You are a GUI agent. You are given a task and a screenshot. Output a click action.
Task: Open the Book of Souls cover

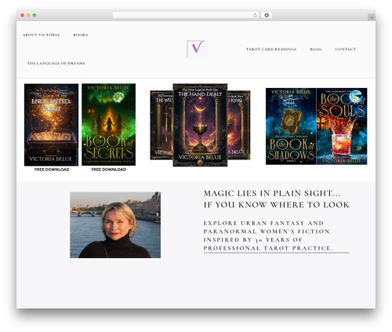click(x=342, y=126)
